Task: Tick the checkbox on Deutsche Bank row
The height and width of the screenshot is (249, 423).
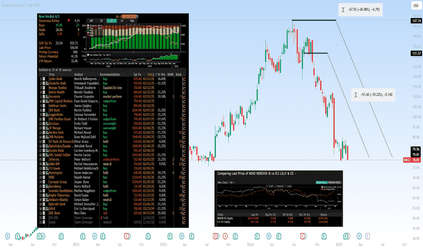Action: 44,83
